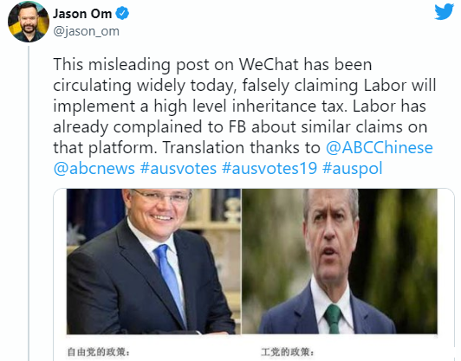Visit the @jason_om handle link
This screenshot has height=361, width=461.
(86, 31)
